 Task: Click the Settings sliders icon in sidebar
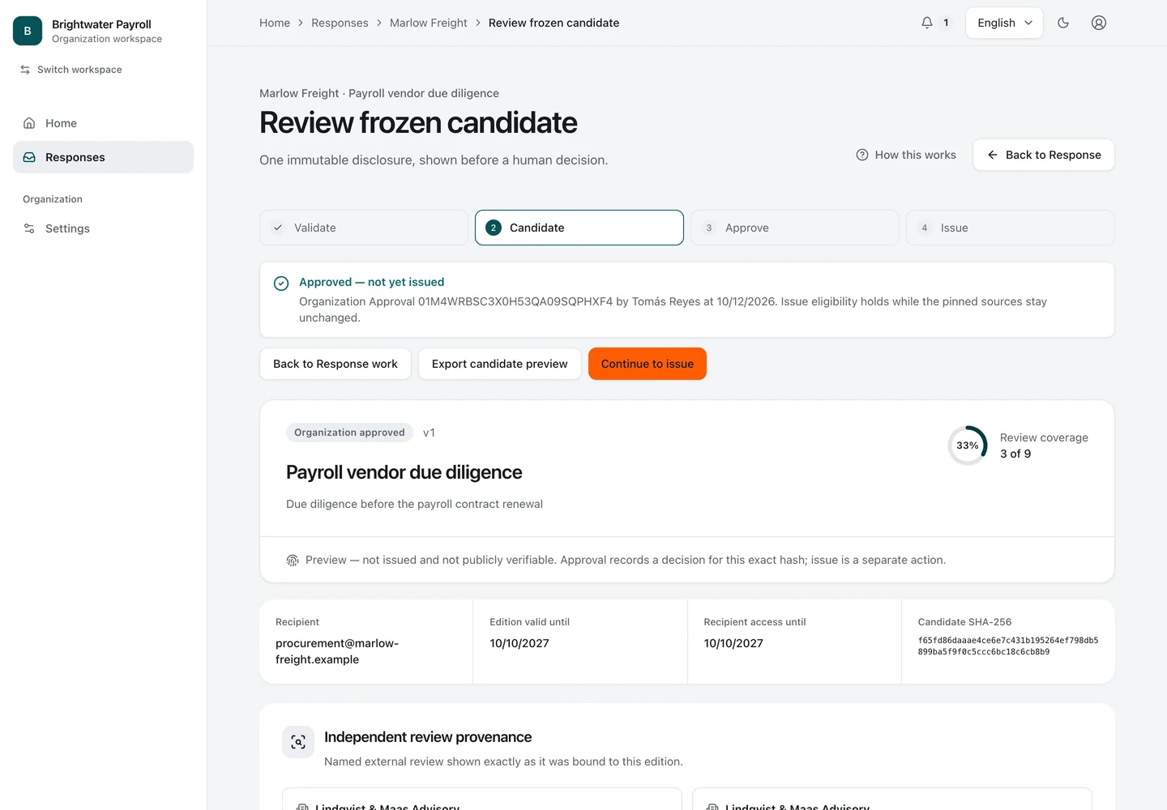(x=29, y=228)
